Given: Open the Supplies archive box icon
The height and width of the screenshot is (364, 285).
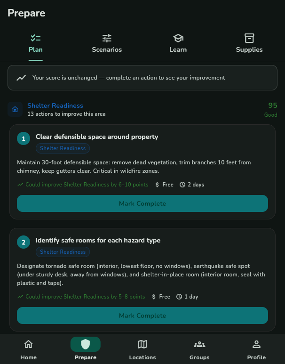Looking at the screenshot, I should (249, 38).
